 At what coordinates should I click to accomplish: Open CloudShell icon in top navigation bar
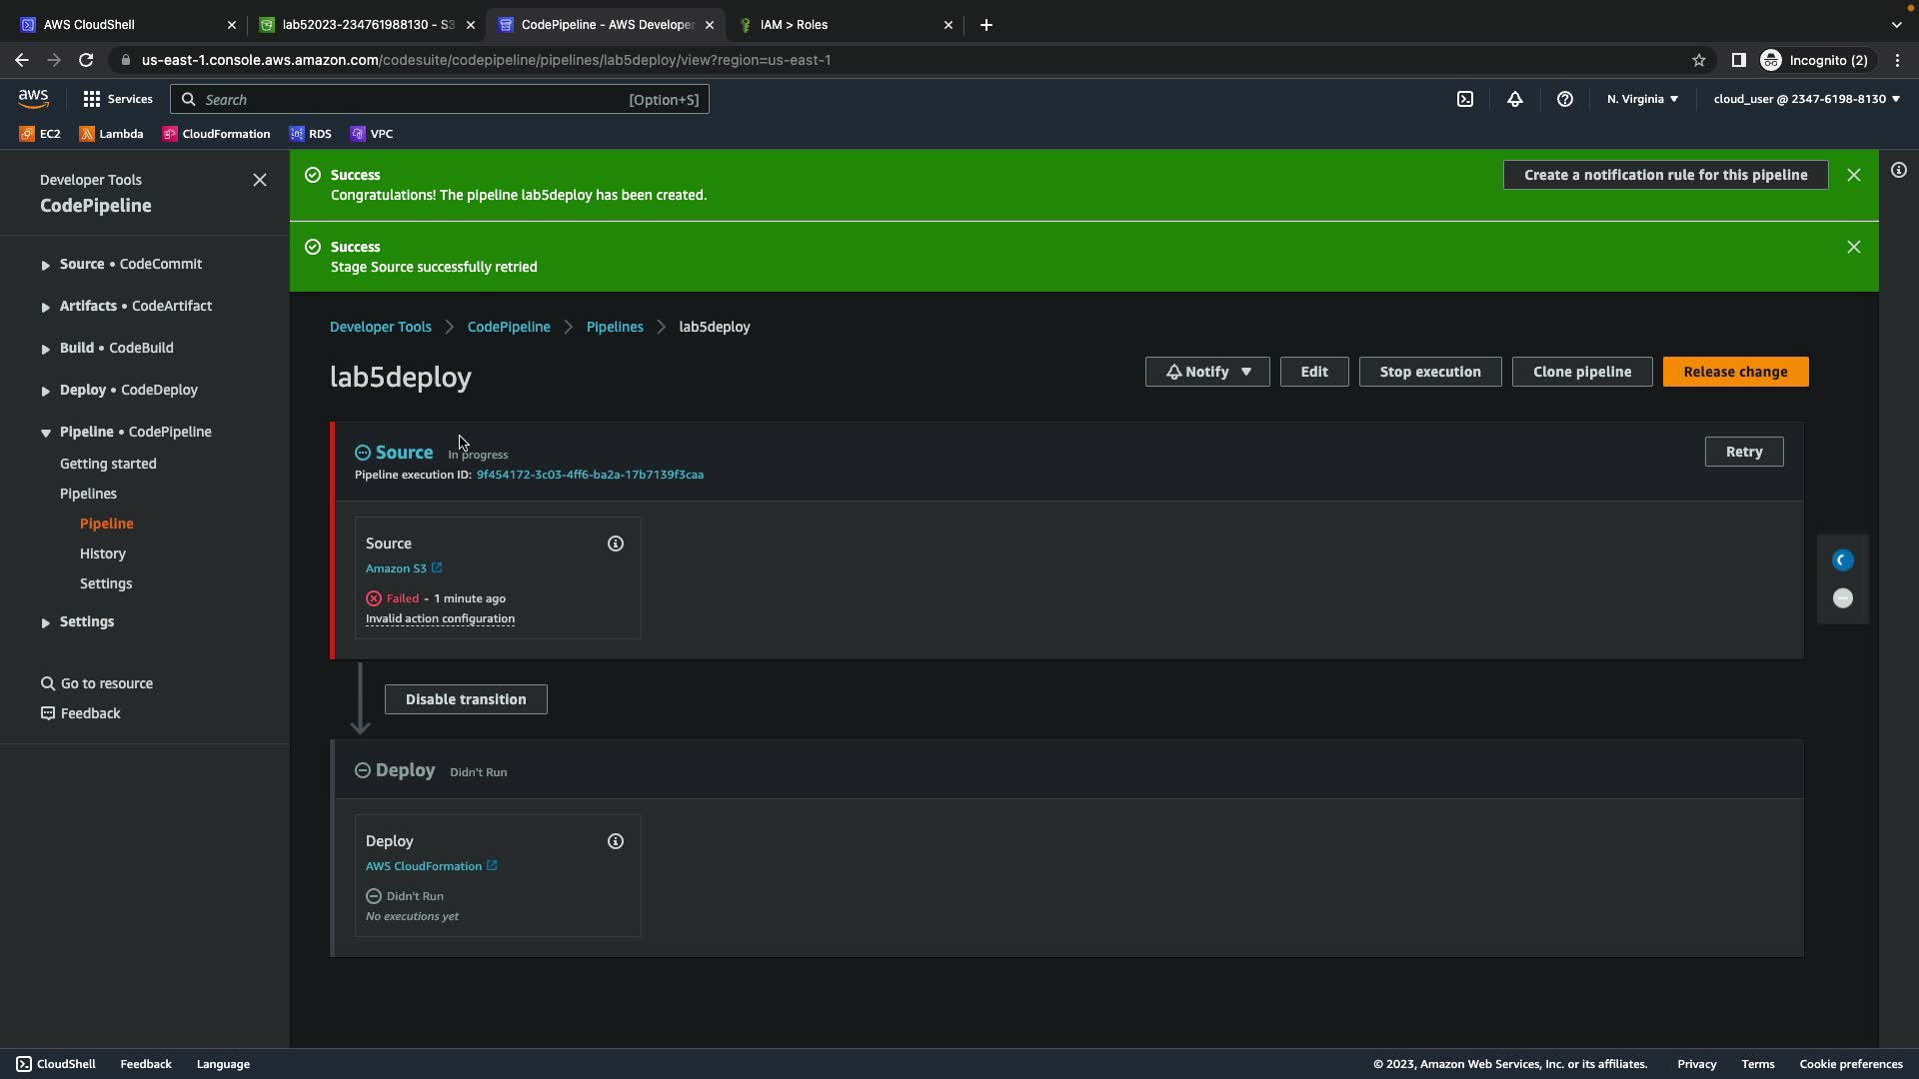[1464, 99]
